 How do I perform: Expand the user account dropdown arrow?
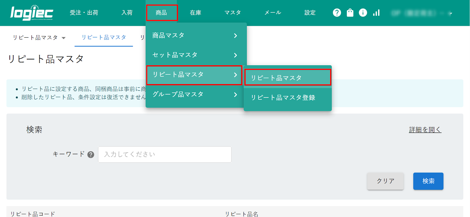point(451,13)
